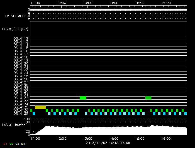Select the bright green OS_4132 block near 13:00

[x=83, y=98]
